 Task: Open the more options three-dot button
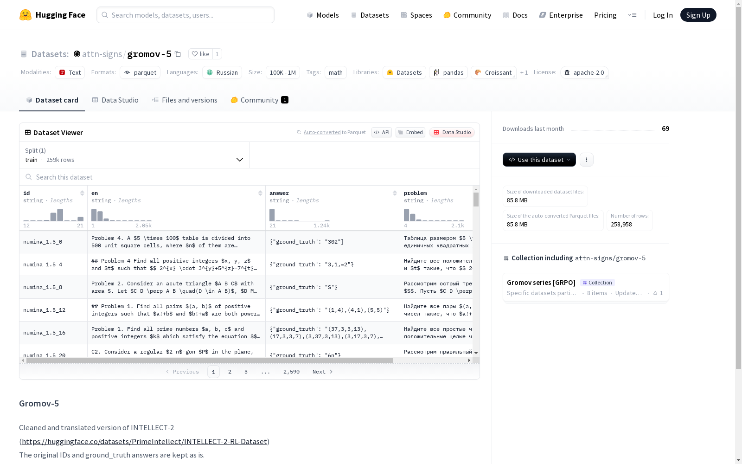587,160
